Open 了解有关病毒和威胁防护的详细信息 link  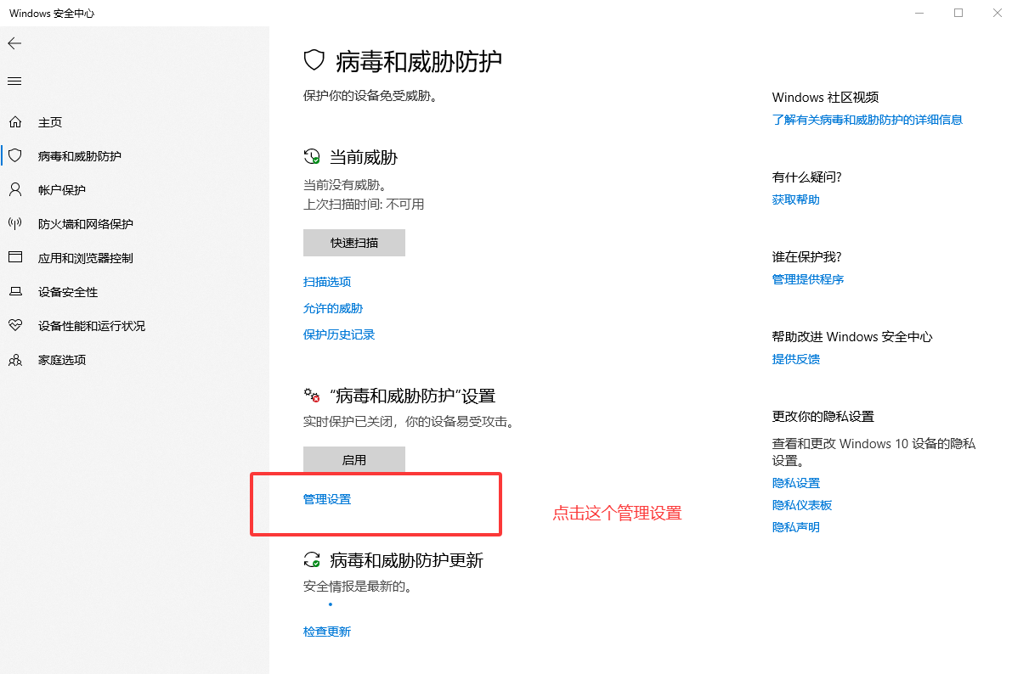[x=867, y=120]
